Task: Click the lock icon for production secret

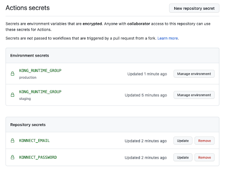Action: click(13, 73)
